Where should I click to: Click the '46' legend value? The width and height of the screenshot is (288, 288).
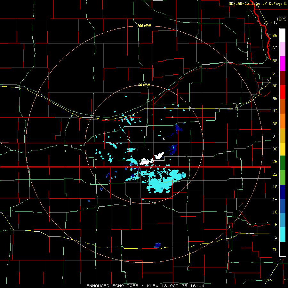(x=275, y=98)
